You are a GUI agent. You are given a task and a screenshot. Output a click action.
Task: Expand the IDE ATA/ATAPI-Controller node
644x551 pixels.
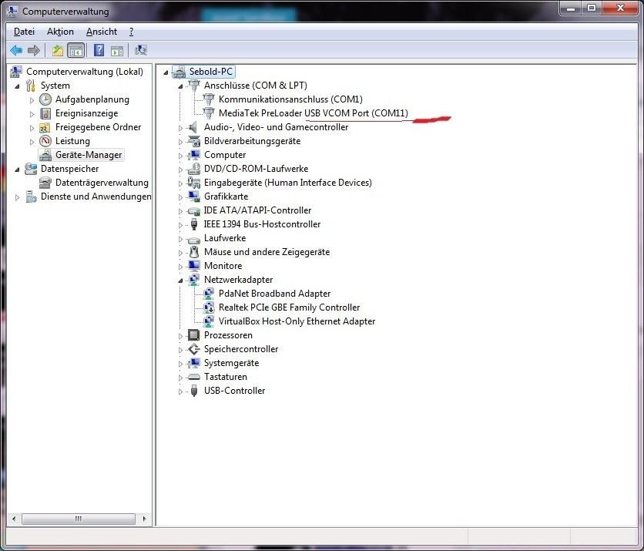pyautogui.click(x=180, y=211)
